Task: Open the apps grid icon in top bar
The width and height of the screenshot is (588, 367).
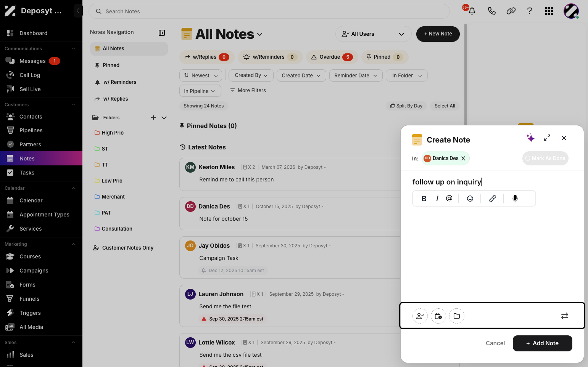Action: tap(549, 11)
